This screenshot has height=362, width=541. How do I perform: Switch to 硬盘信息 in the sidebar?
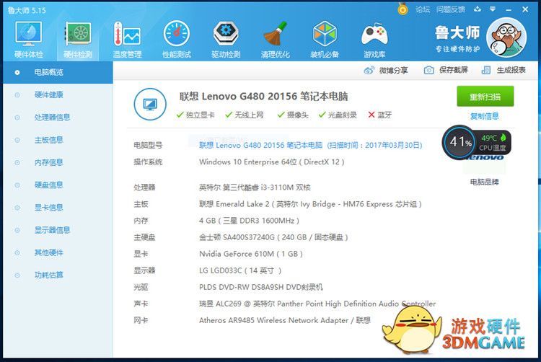pyautogui.click(x=48, y=185)
